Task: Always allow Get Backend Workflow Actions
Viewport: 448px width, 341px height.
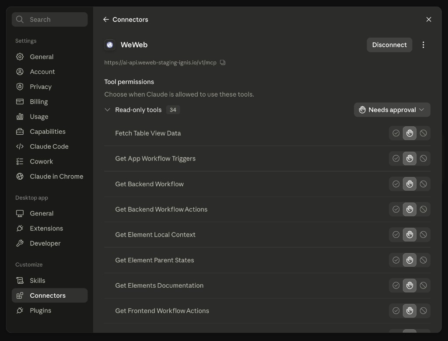Action: 395,209
